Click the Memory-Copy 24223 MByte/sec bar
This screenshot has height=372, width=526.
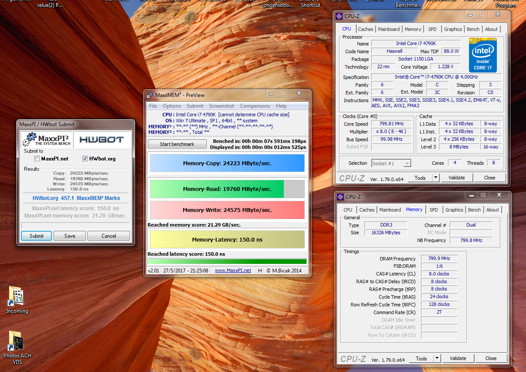pyautogui.click(x=227, y=163)
